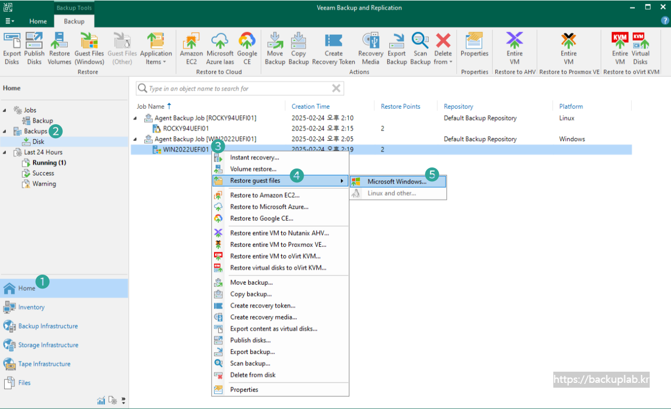This screenshot has height=409, width=671.
Task: Collapse Agent Backup Job ROCKY94UEFI01 row
Action: click(x=135, y=118)
